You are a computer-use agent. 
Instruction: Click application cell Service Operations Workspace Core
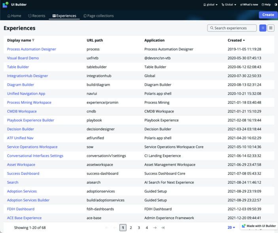coord(174,147)
